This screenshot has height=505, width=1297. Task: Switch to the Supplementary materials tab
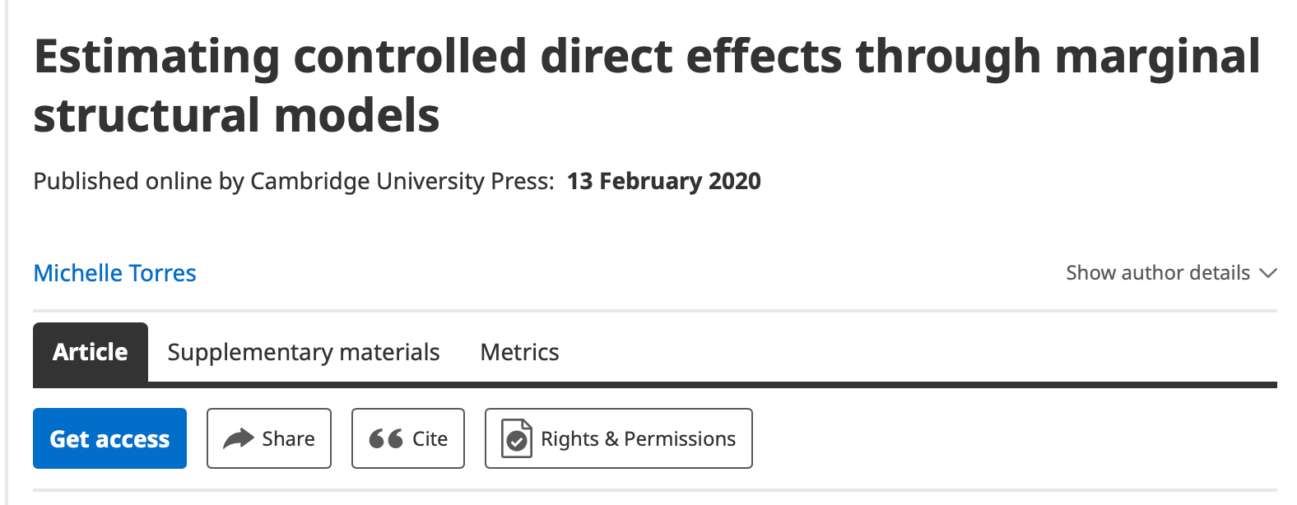pyautogui.click(x=304, y=352)
